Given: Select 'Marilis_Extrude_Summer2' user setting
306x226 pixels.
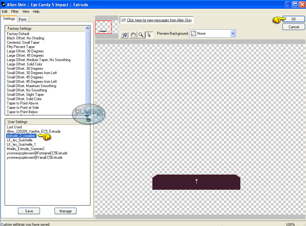Looking at the screenshot, I should 26,148.
